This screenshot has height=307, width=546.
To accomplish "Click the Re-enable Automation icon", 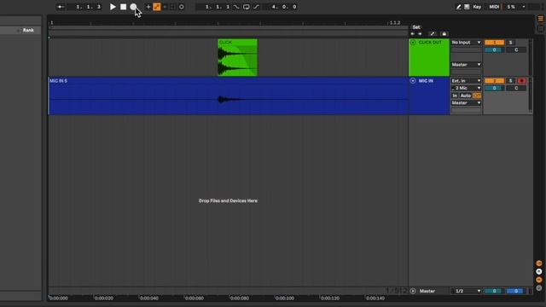I will pyautogui.click(x=165, y=7).
